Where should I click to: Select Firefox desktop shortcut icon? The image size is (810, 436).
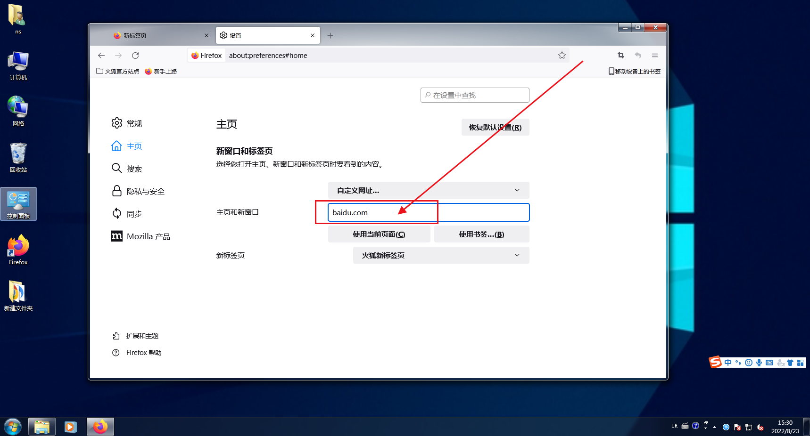18,250
